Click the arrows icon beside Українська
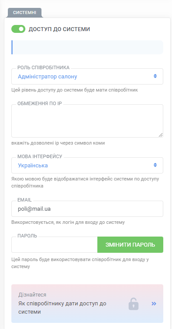 (x=155, y=165)
